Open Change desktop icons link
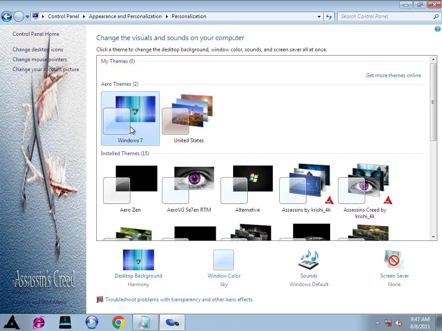Viewport: 442px width, 331px height. pos(38,49)
